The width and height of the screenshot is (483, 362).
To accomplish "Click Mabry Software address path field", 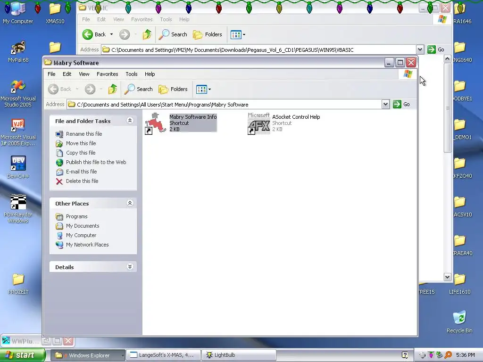I will [x=224, y=104].
